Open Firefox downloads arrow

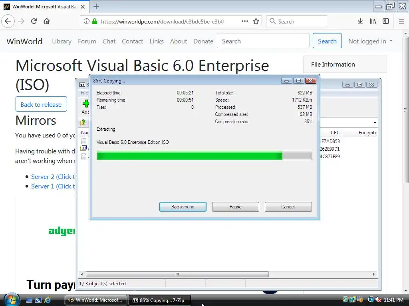point(360,22)
